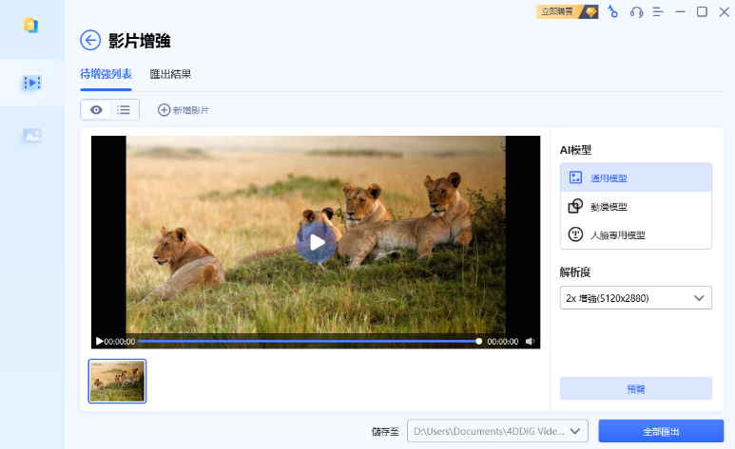Select 通用模型 AI model
Viewport: 735px width, 449px height.
coord(635,178)
